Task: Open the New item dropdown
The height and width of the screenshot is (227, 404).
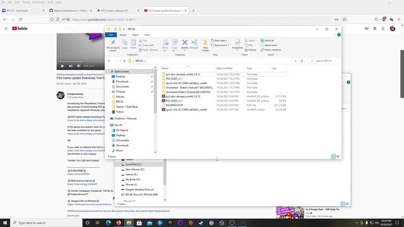Action: click(x=219, y=40)
